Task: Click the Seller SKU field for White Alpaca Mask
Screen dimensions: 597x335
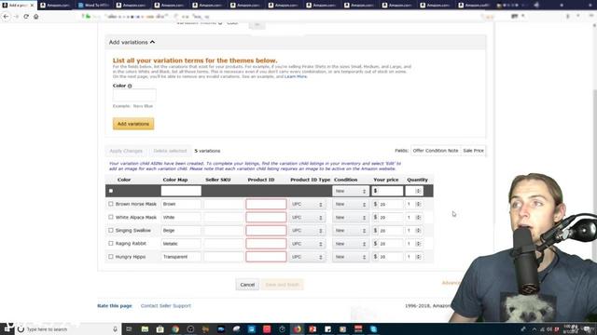Action: pyautogui.click(x=223, y=217)
